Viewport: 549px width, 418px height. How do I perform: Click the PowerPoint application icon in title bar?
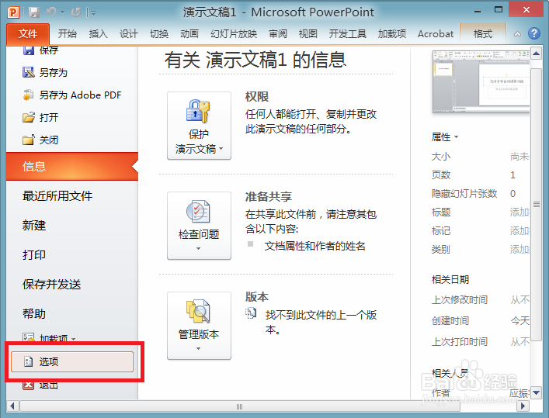[x=13, y=12]
